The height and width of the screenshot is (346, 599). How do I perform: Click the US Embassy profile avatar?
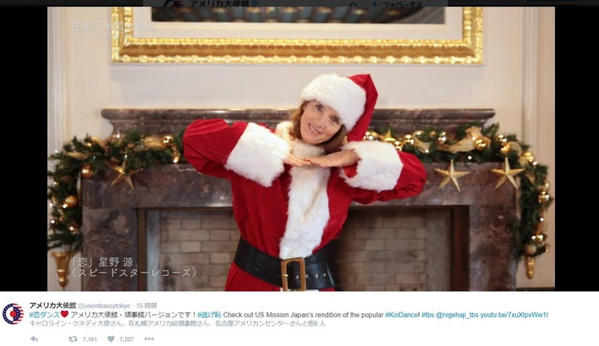tap(13, 314)
